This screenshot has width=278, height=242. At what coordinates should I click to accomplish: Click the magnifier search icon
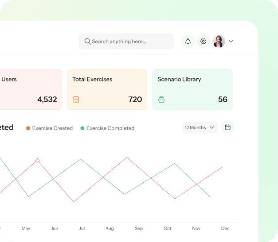[88, 42]
